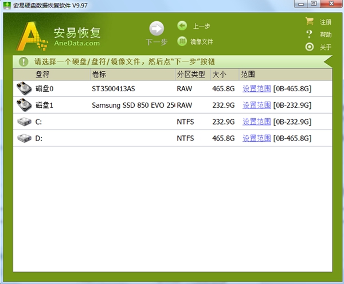Open help via the question mark icon
The height and width of the screenshot is (284, 344).
310,34
